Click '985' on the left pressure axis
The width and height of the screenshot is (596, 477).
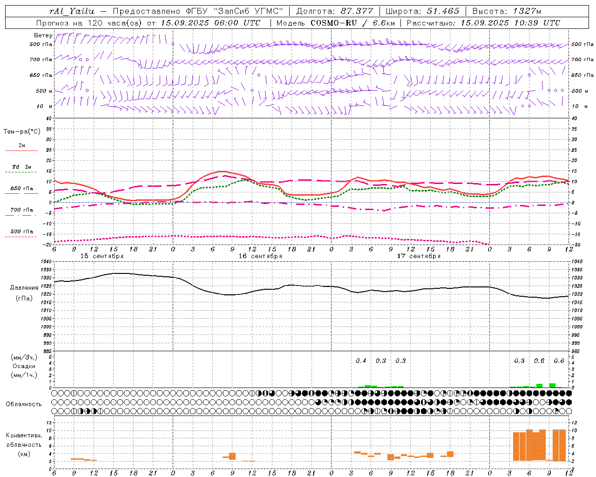(x=47, y=351)
